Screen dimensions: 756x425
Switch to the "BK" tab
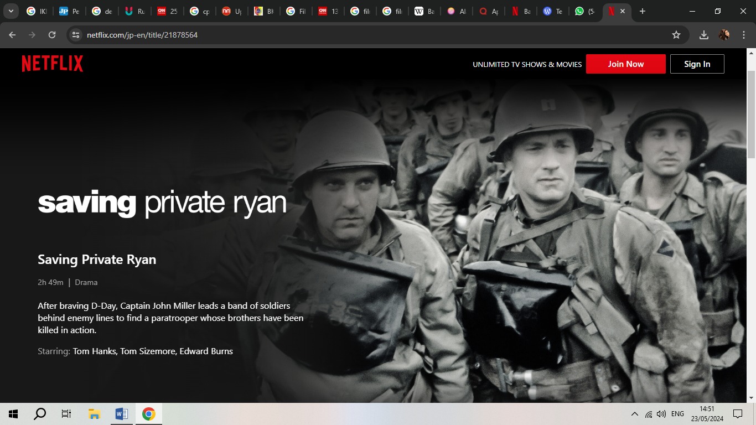(264, 11)
